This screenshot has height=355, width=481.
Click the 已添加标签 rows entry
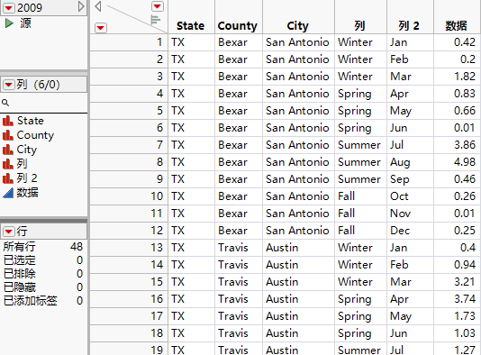click(43, 301)
